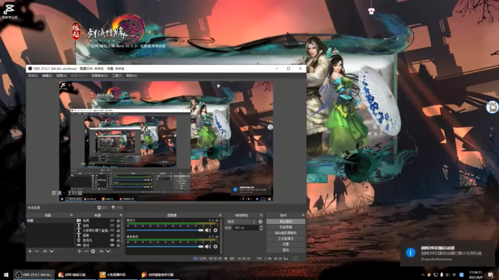
Task: Open source properties via the Sources gear icon
Action: tap(93, 251)
